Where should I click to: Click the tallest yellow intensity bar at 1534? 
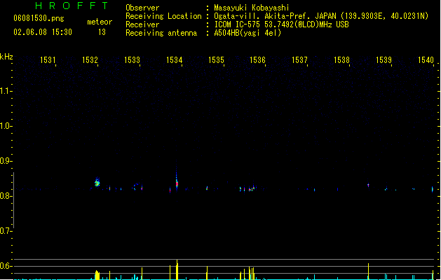177,269
